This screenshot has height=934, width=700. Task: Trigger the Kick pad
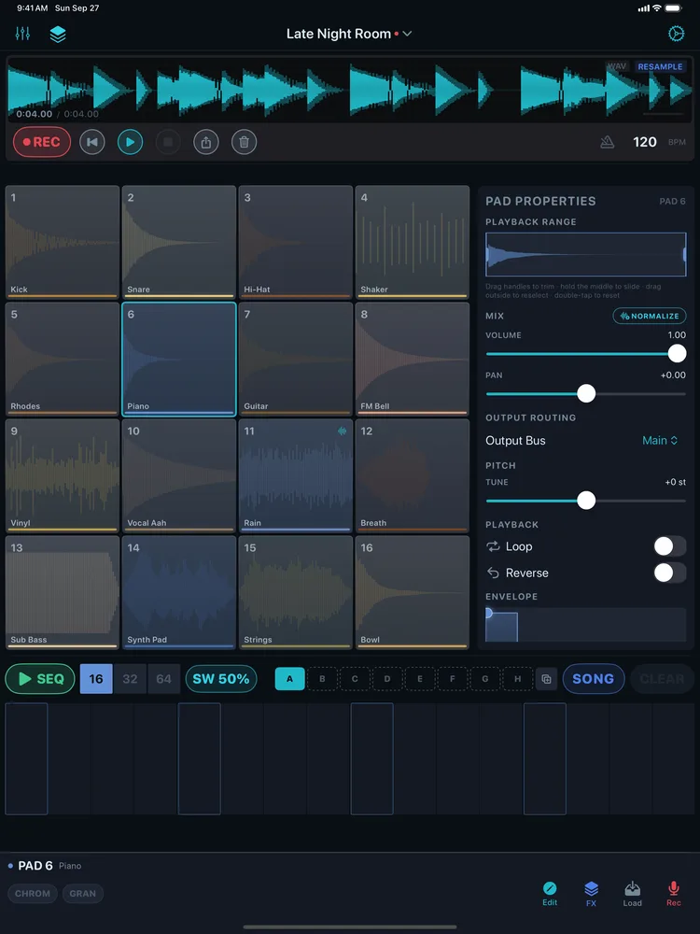63,242
